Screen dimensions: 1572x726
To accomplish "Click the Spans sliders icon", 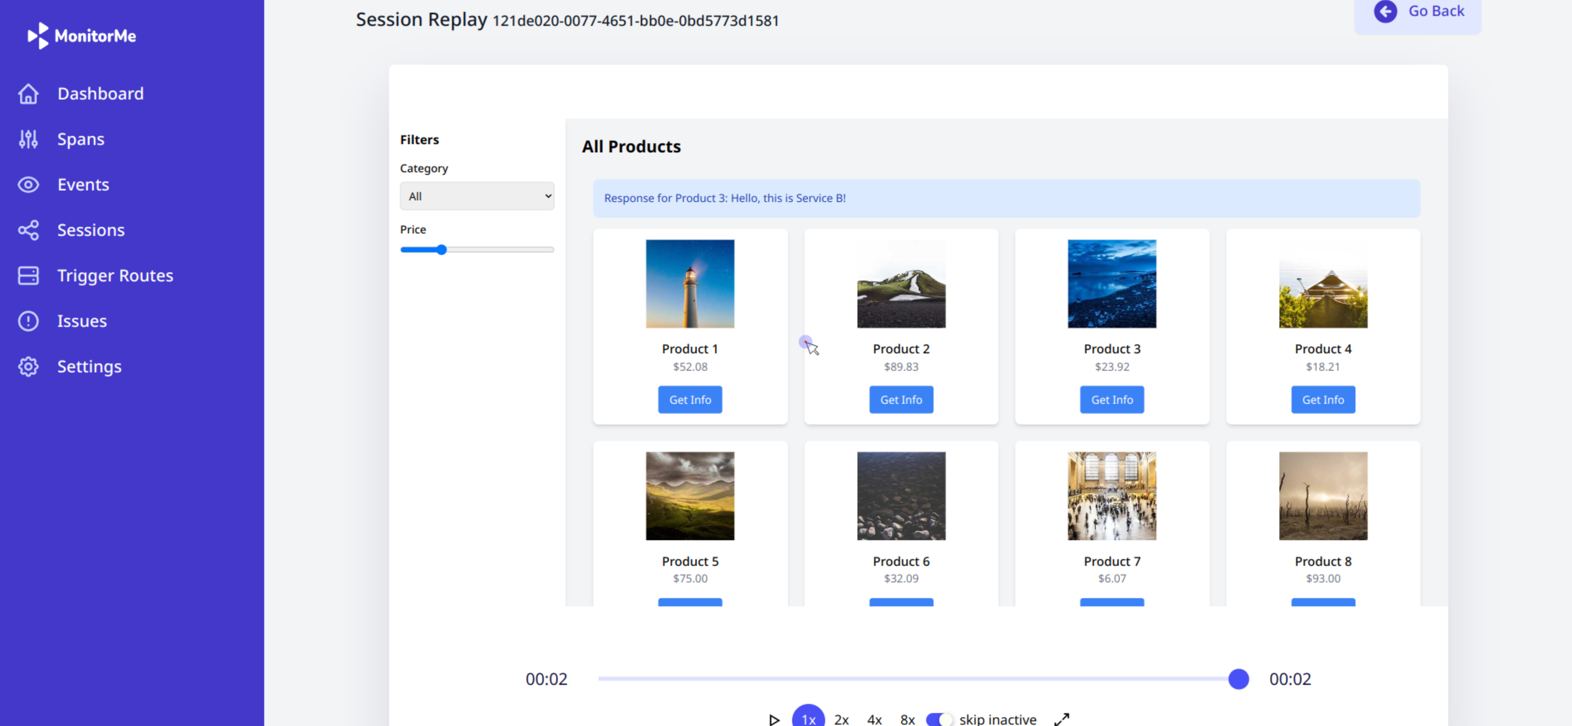I will [28, 139].
